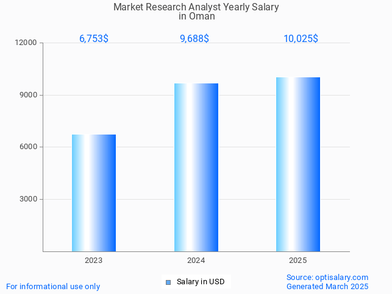Click the 'Generated March 2025' text
The image size is (392, 294).
[327, 286]
